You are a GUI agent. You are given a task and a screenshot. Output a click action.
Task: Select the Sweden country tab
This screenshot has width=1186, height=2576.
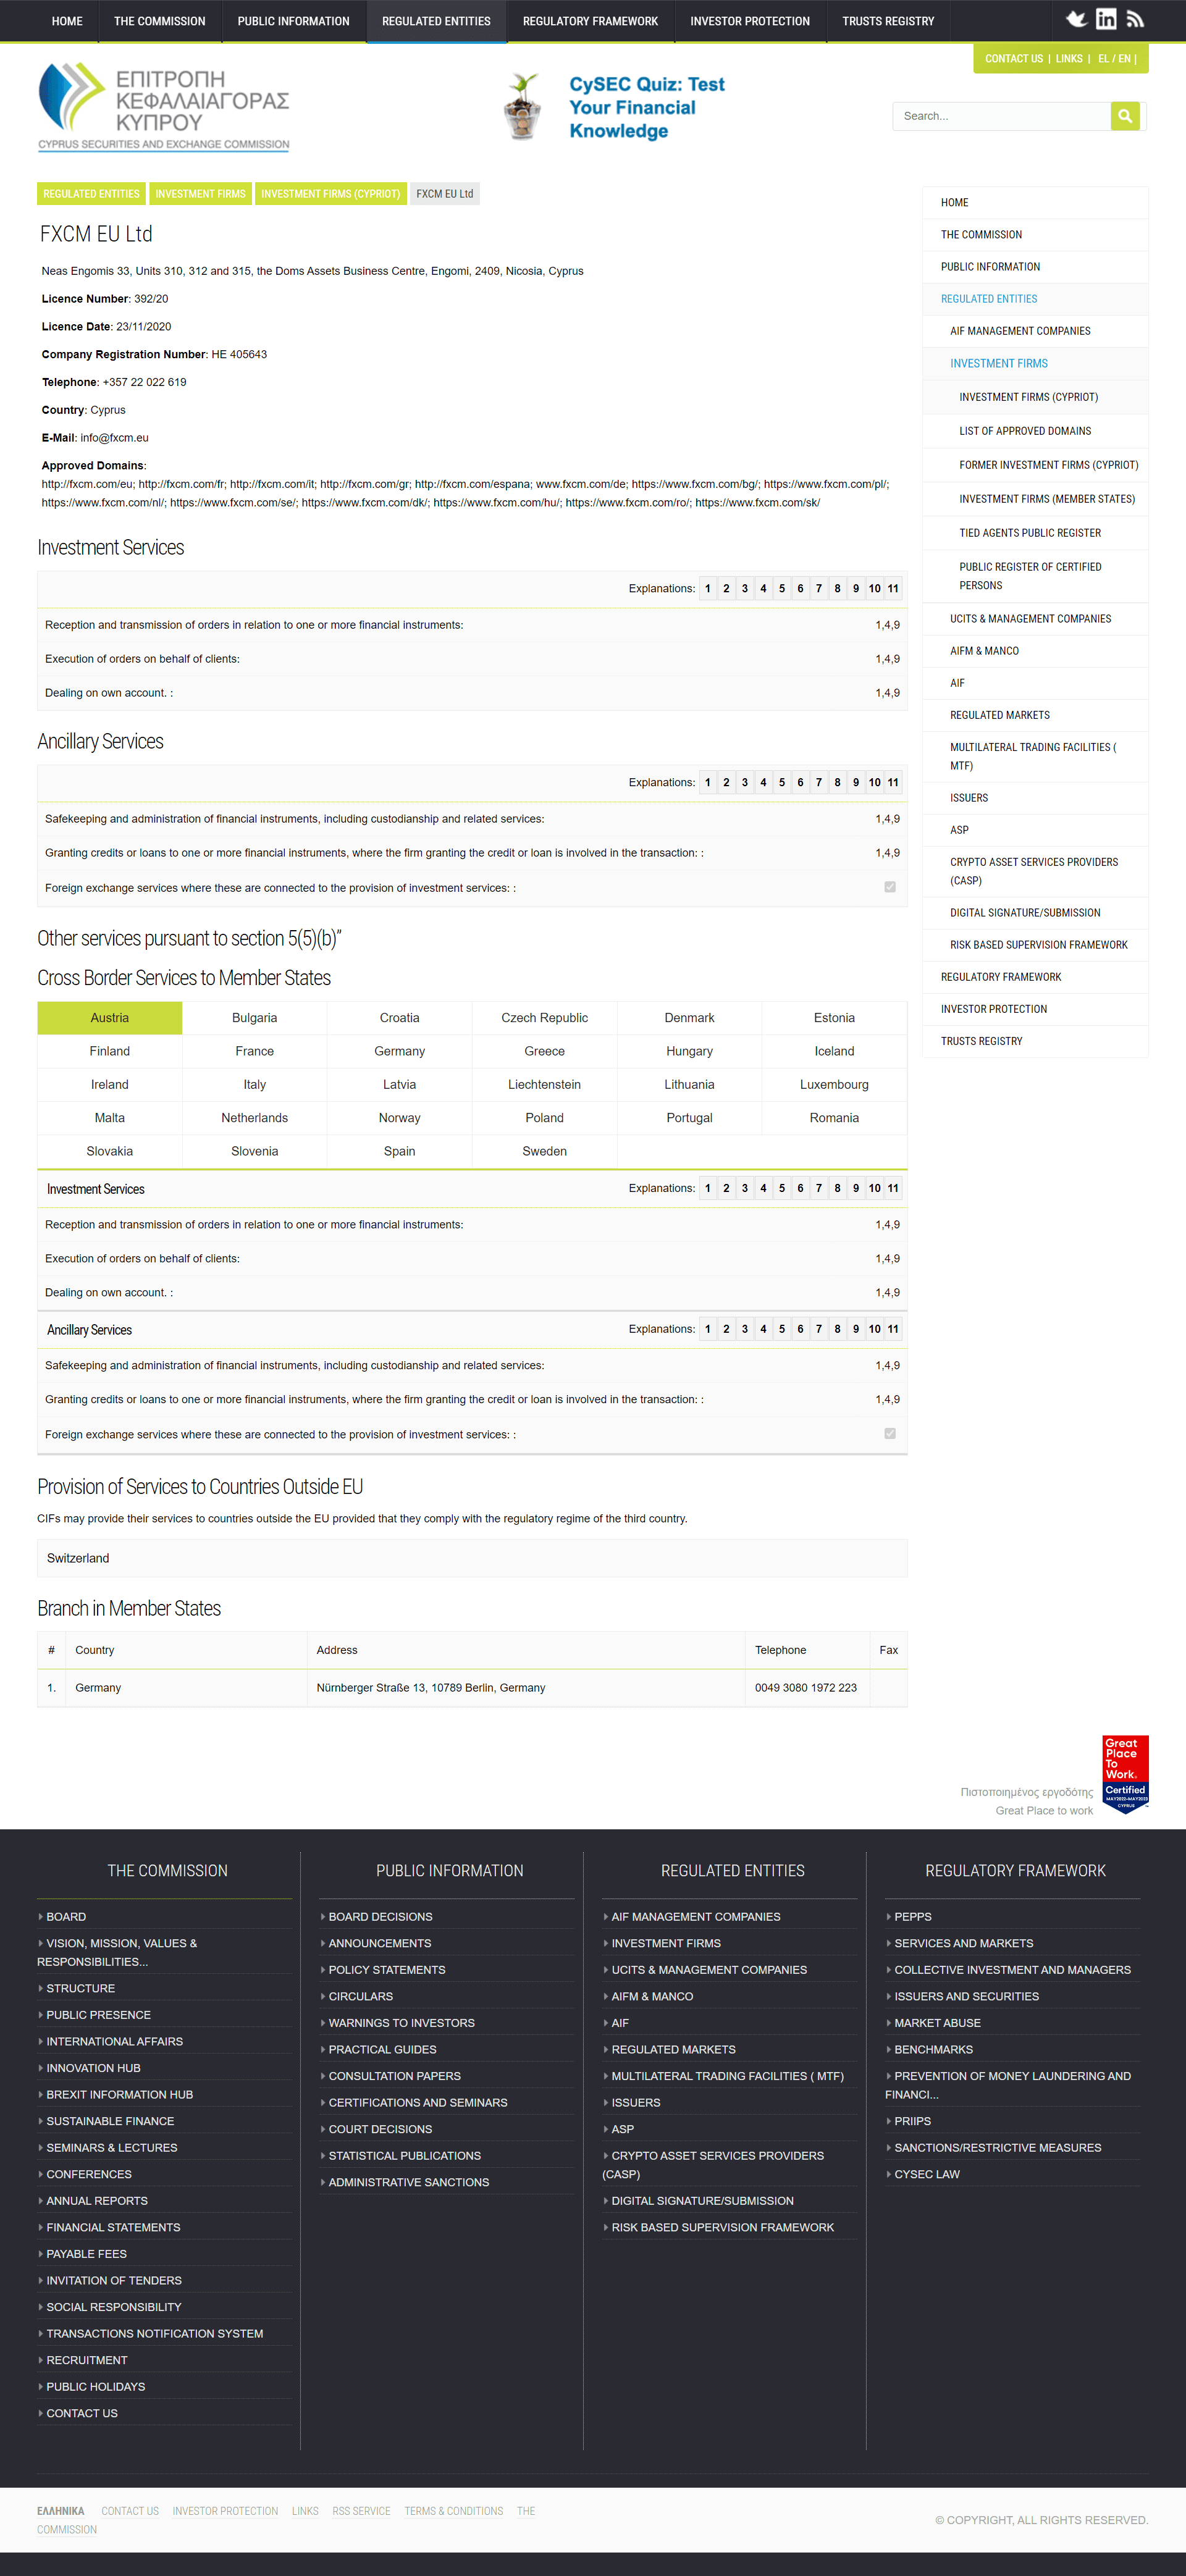point(544,1151)
